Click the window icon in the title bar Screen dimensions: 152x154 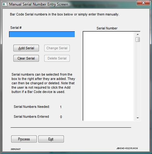5,4
